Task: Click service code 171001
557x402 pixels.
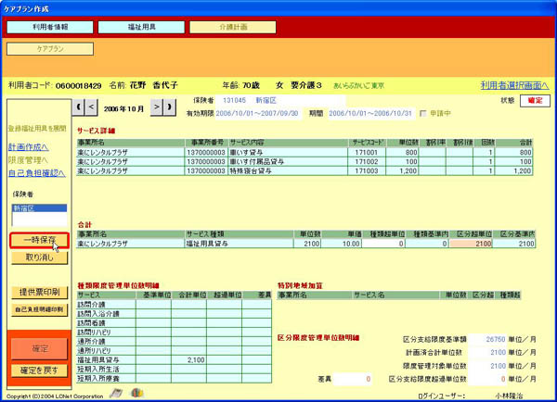Action: [367, 153]
